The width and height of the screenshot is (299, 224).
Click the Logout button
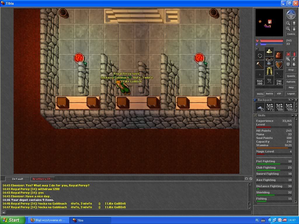[291, 94]
